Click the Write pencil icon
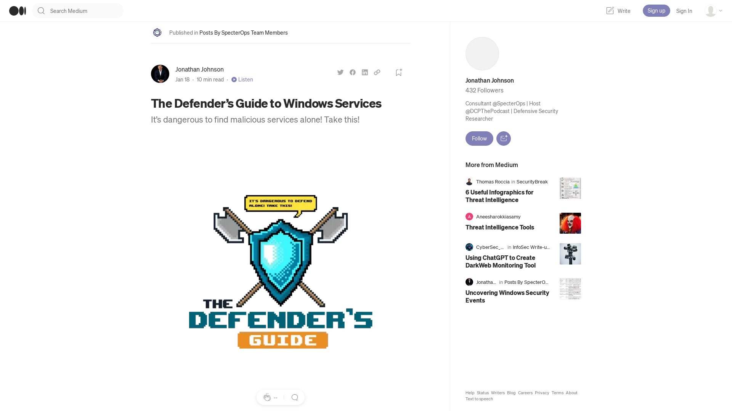 pyautogui.click(x=610, y=11)
